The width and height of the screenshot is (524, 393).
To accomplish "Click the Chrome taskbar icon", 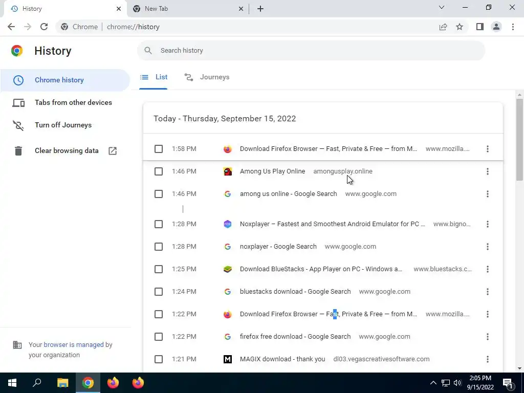I will (88, 383).
